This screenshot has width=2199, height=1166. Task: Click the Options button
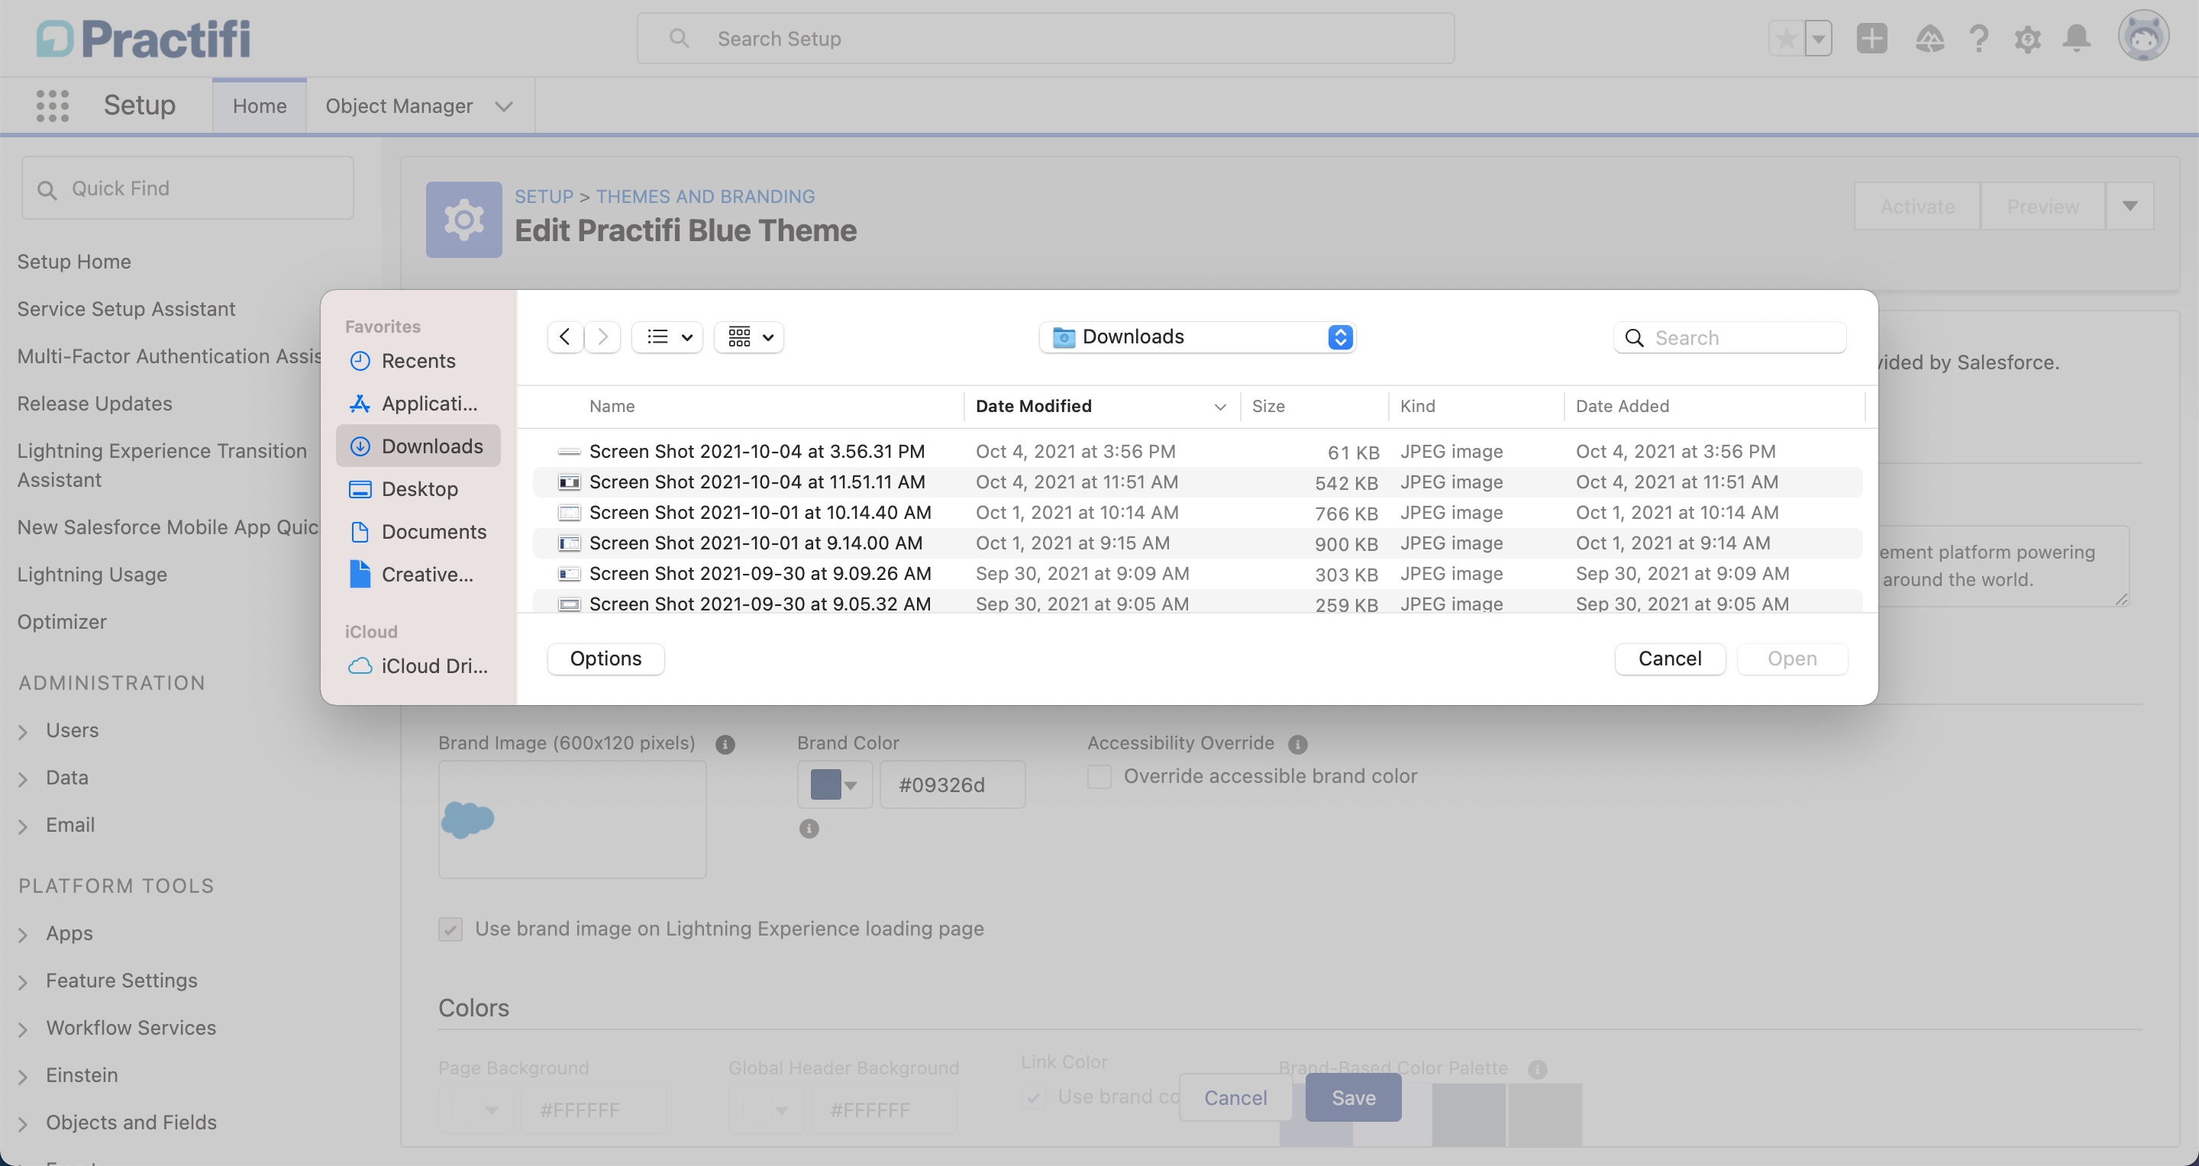pos(605,659)
